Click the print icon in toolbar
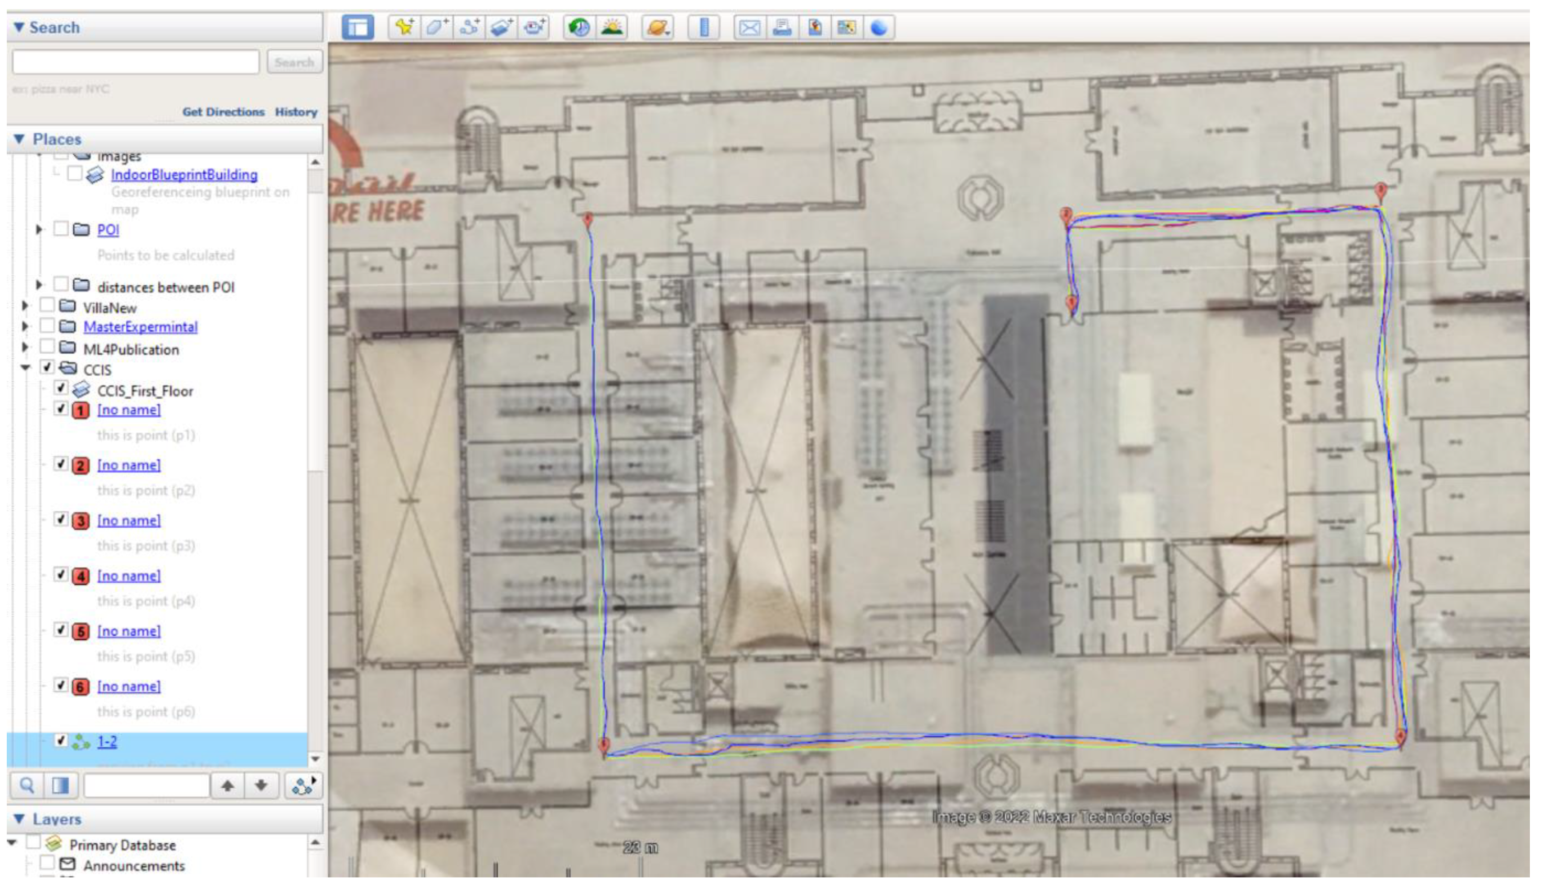1542x888 pixels. tap(782, 27)
